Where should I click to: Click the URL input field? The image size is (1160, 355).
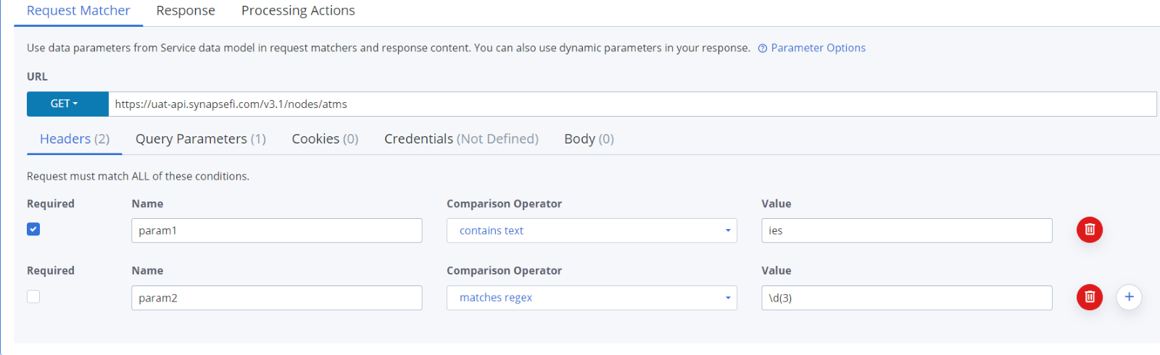(632, 104)
